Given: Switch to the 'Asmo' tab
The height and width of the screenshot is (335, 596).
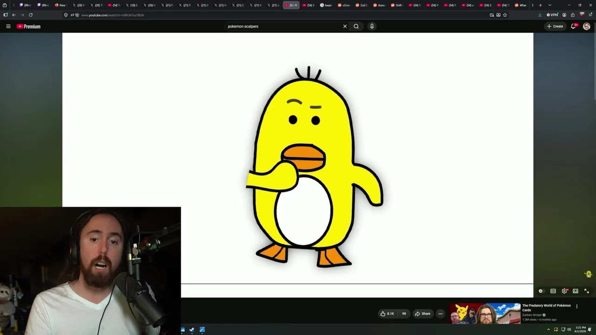Looking at the screenshot, I should click(x=379, y=5).
